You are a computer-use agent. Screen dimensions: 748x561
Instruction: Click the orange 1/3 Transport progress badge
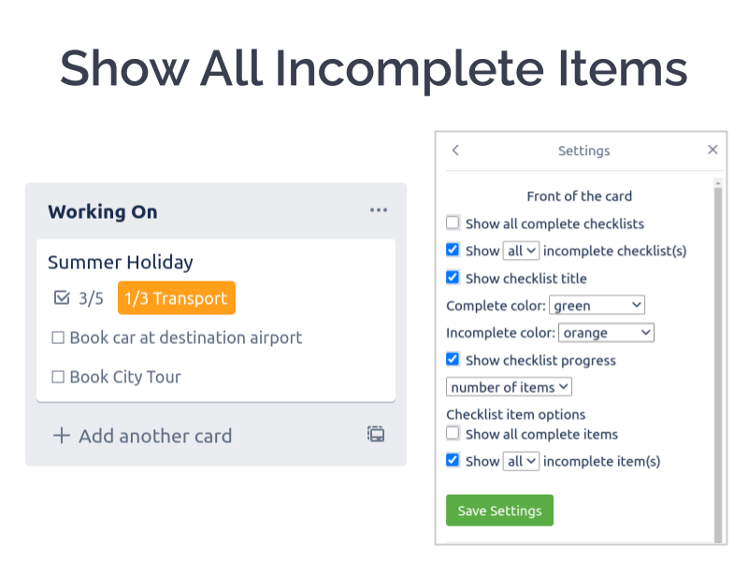(176, 297)
